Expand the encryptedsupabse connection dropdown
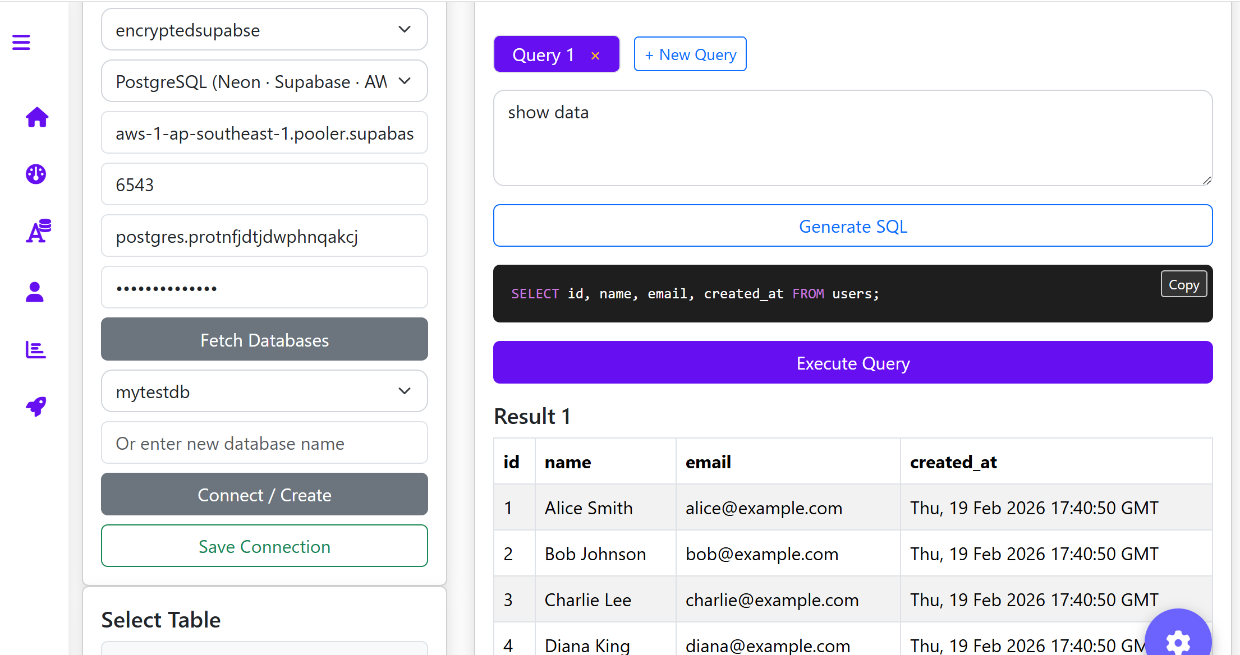This screenshot has height=655, width=1240. (x=264, y=30)
